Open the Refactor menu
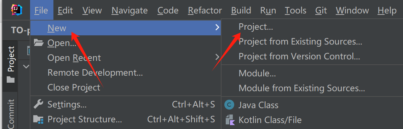Image resolution: width=403 pixels, height=129 pixels. 205,10
